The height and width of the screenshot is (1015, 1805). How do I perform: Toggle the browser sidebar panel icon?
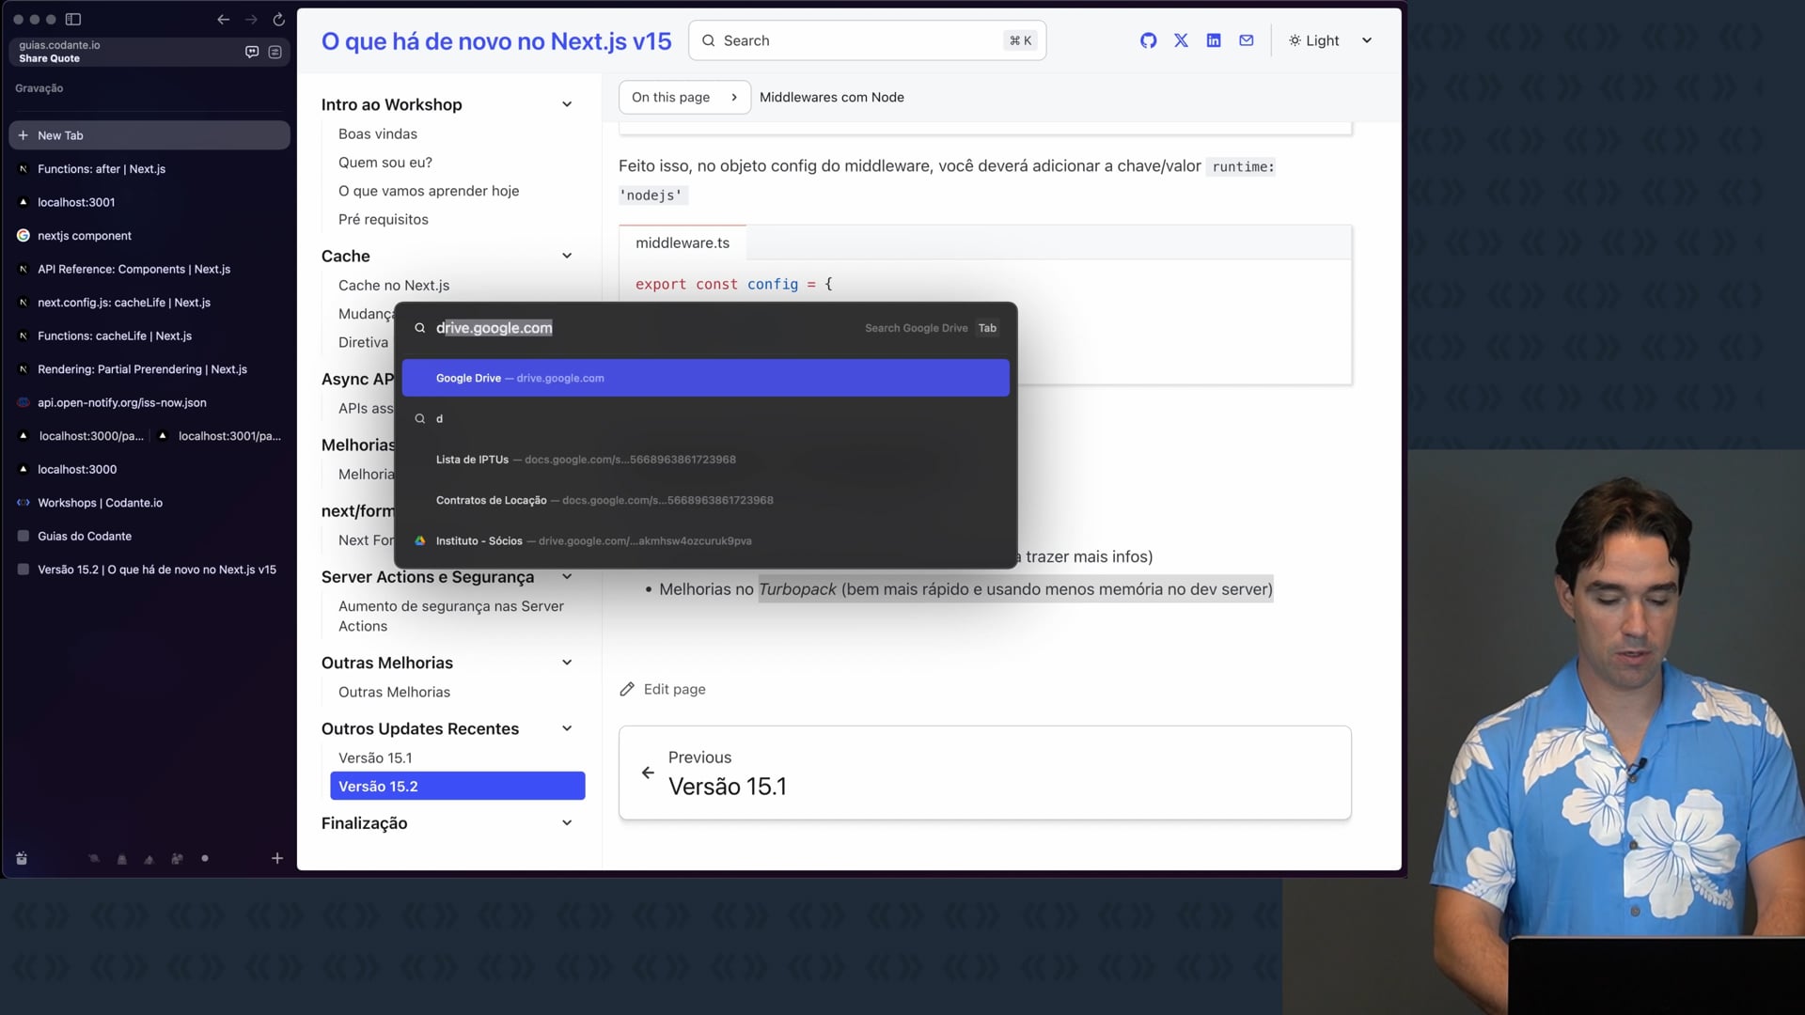(73, 19)
